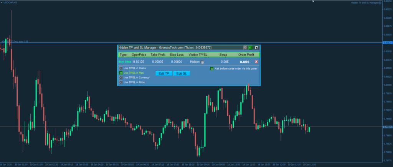Click the 0.80000 price scale label
This screenshot has width=393, height=167.
pos(388,85)
